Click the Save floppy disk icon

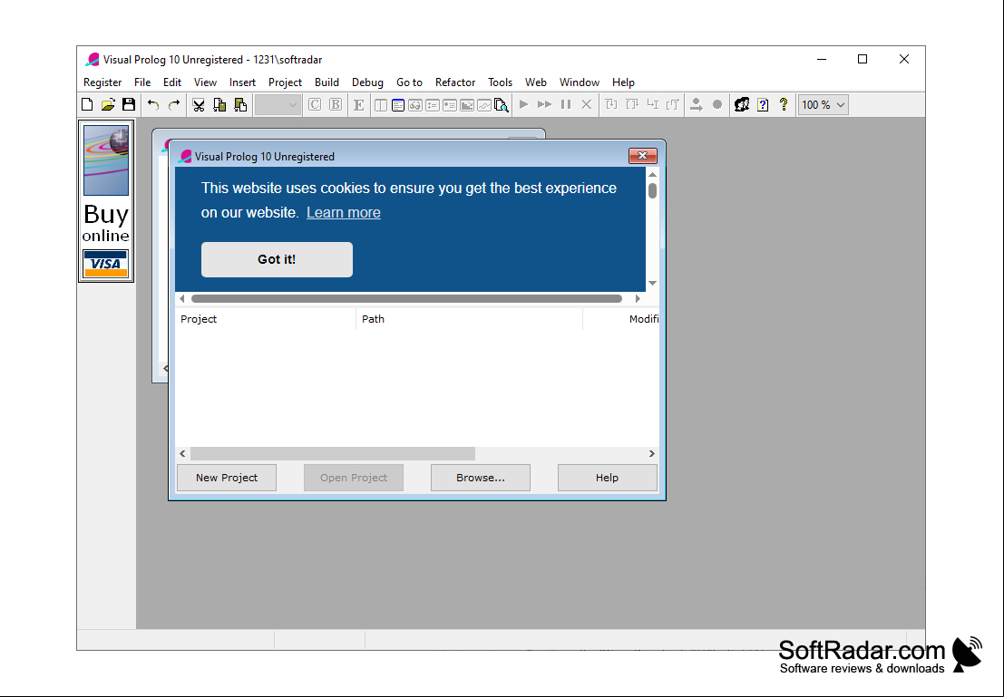129,104
